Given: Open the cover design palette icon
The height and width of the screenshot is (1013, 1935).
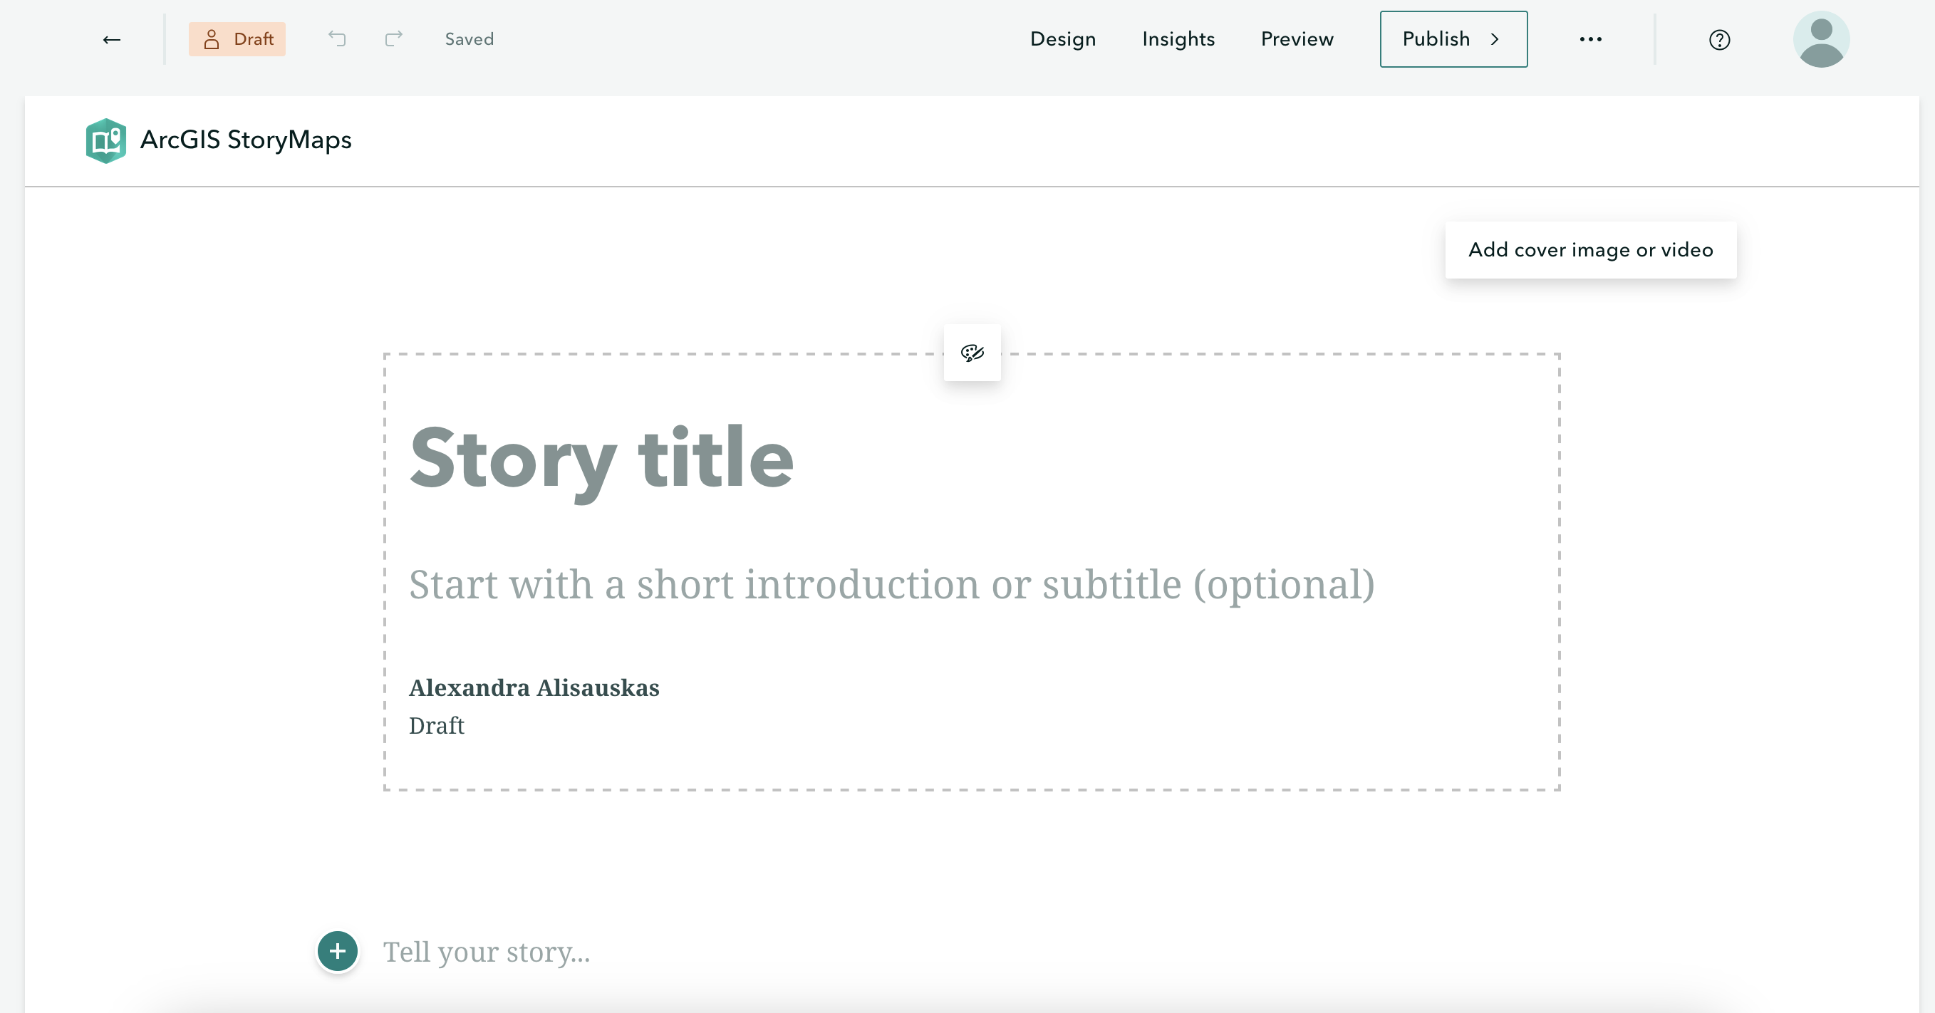Looking at the screenshot, I should point(972,353).
